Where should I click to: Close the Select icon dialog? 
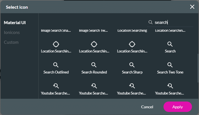coord(192,7)
